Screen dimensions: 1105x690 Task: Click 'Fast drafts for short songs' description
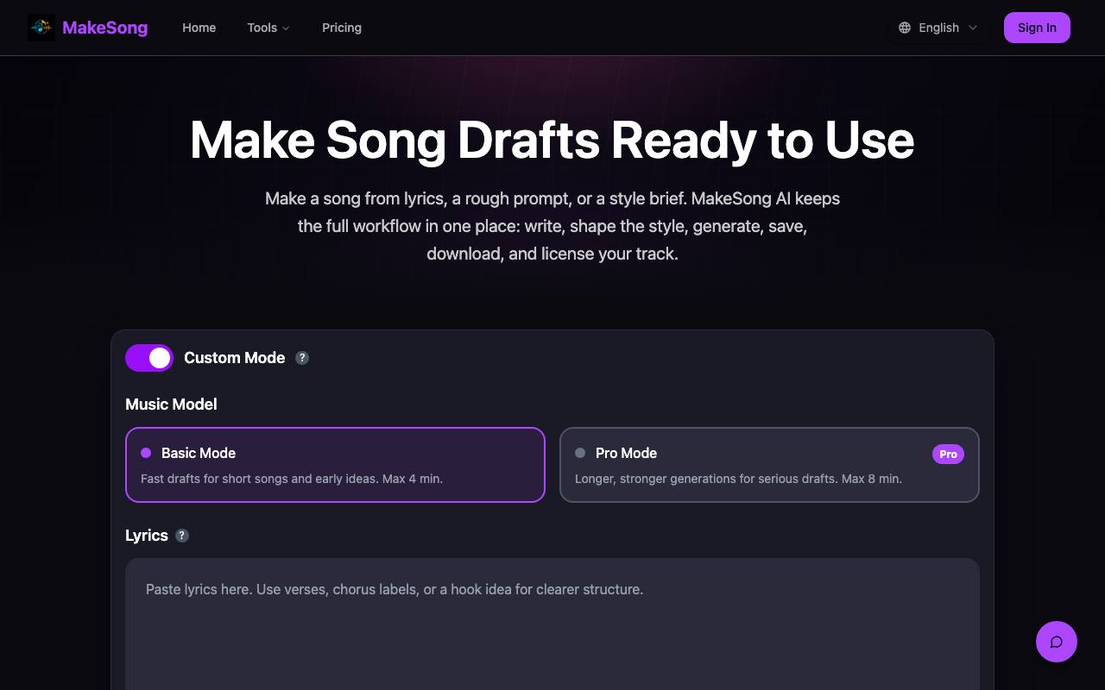(292, 479)
